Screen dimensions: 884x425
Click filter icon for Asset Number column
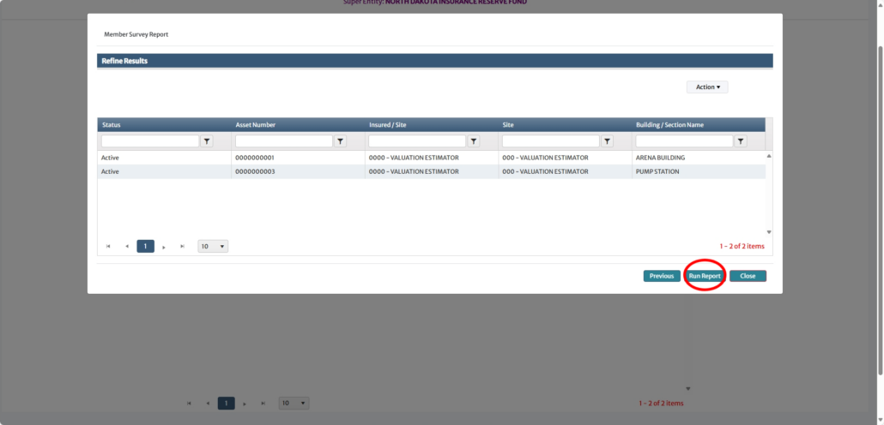(x=340, y=141)
